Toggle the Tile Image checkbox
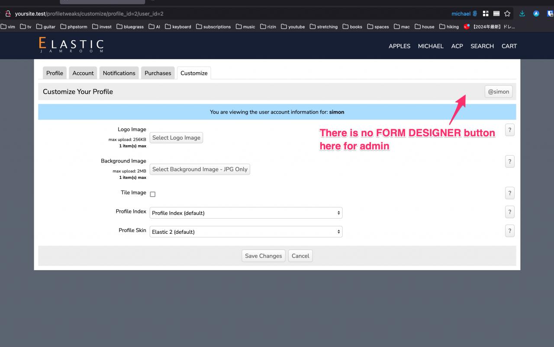This screenshot has width=554, height=347. coord(152,194)
